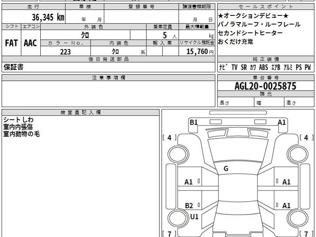Click the A1 mark on door above B2

click(189, 182)
